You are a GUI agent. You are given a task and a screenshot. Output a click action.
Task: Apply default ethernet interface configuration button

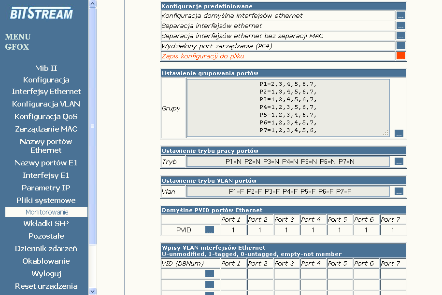pos(400,15)
